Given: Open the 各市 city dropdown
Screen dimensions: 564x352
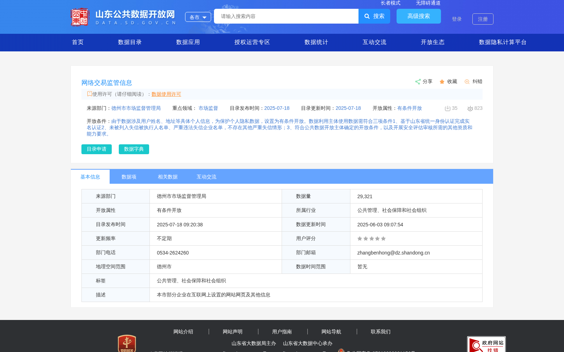Looking at the screenshot, I should (x=198, y=17).
